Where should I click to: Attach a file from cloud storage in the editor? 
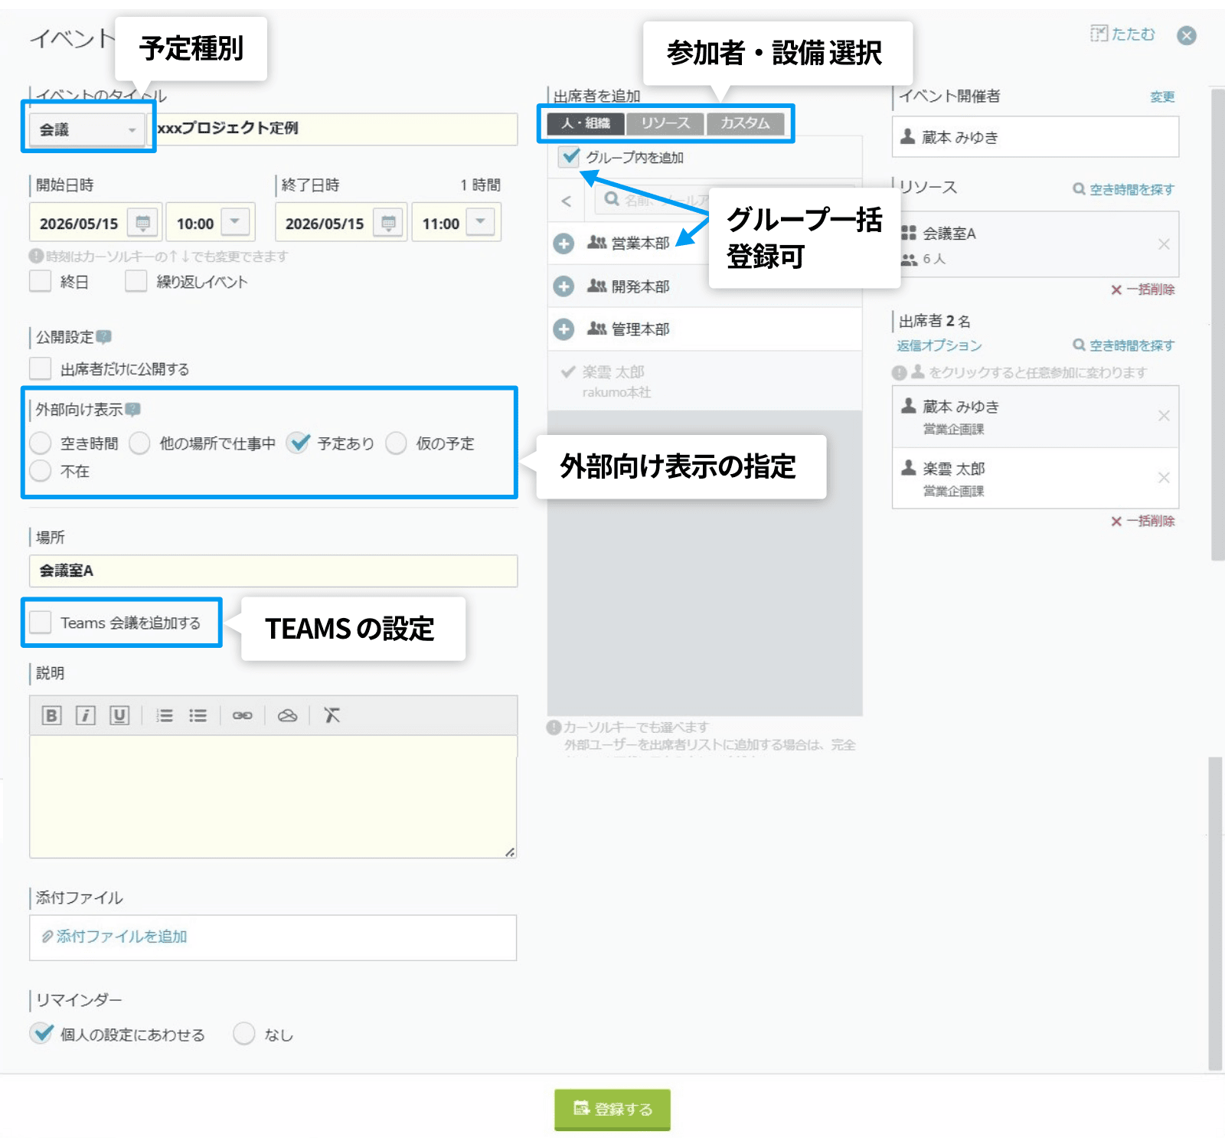pos(288,715)
